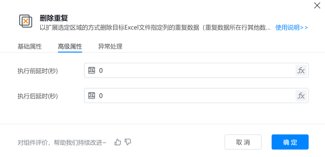The width and height of the screenshot is (325, 157).
Task: Give a thumbs up rating
Action: [x=118, y=142]
